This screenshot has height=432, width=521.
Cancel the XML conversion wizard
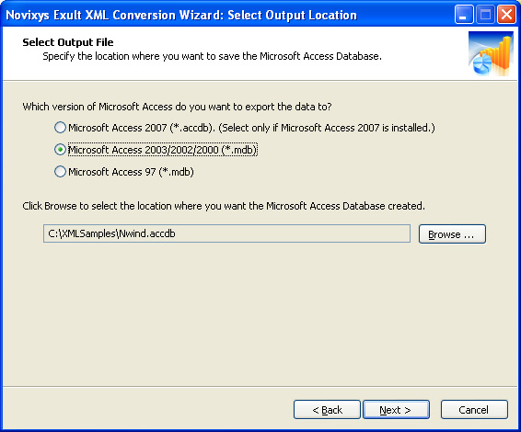[474, 410]
